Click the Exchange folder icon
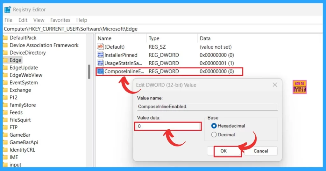The width and height of the screenshot is (326, 171). coord(5,90)
